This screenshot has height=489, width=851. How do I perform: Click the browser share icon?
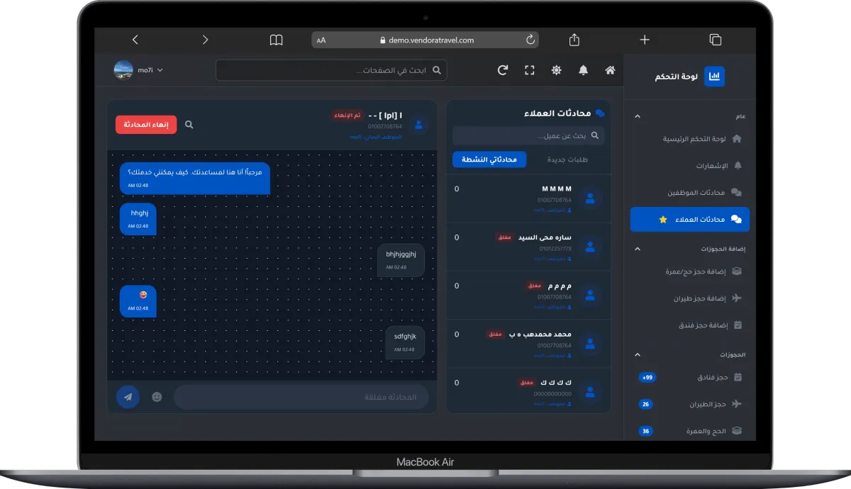pos(574,40)
